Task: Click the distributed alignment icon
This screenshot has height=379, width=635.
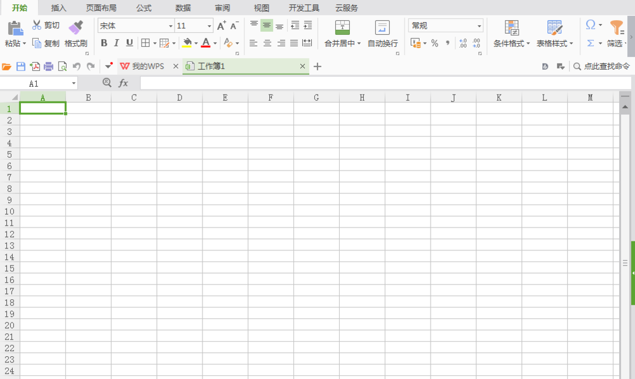Action: [307, 43]
